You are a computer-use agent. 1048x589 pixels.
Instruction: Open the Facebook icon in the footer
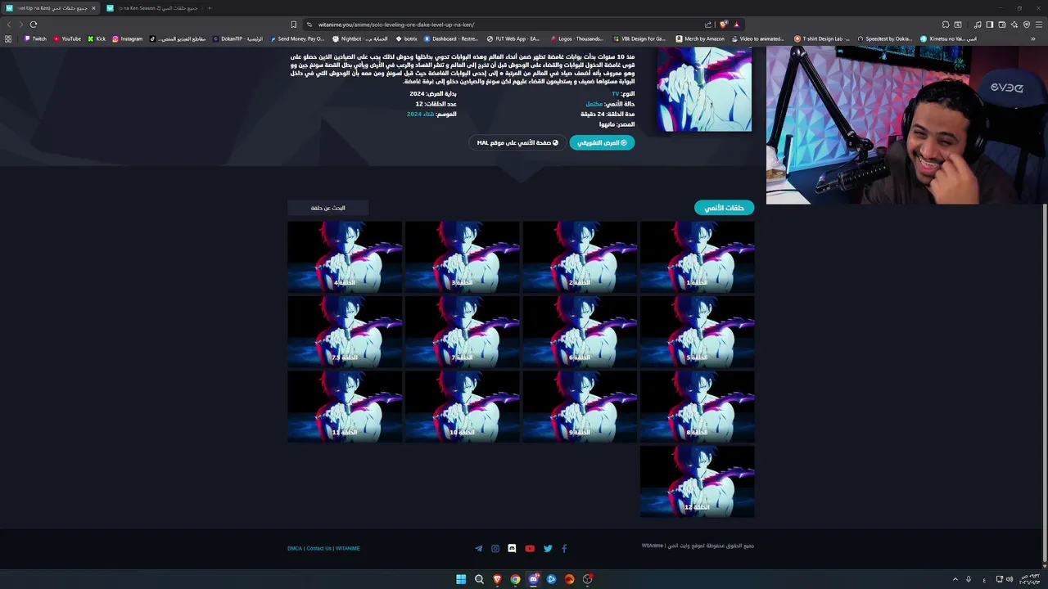tap(564, 548)
